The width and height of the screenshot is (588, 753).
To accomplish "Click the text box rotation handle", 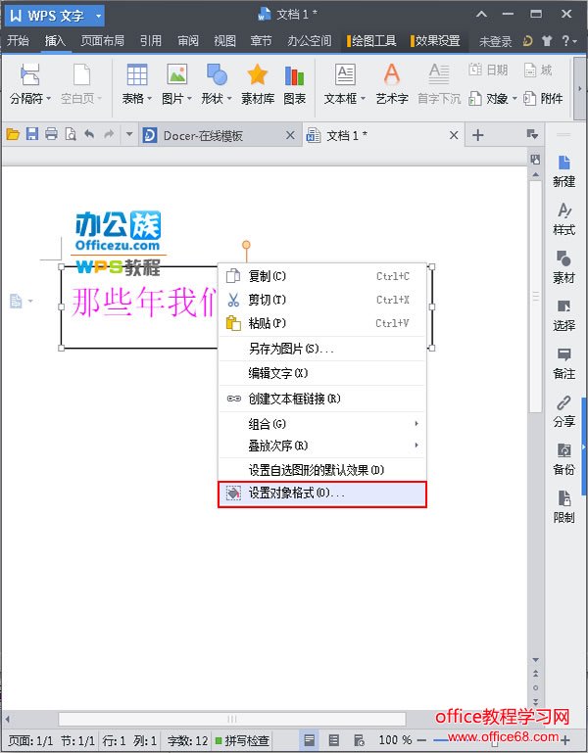I will [x=246, y=245].
